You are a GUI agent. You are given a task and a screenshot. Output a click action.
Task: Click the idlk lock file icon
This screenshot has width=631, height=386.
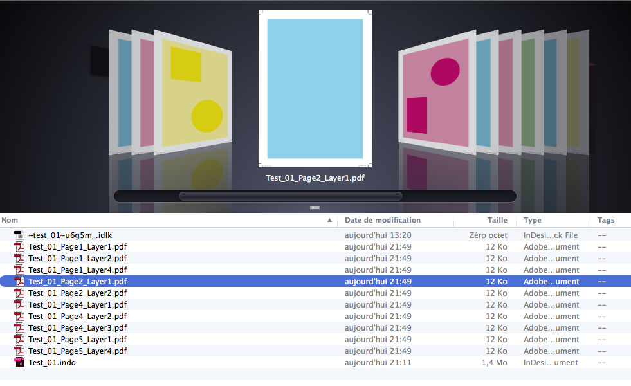(19, 235)
